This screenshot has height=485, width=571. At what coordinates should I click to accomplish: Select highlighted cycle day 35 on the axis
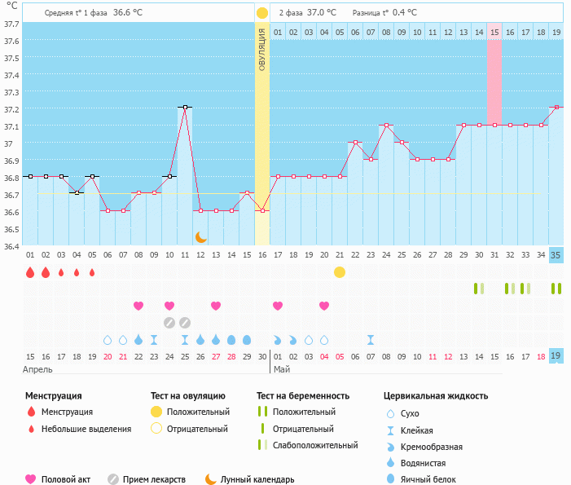coord(556,255)
